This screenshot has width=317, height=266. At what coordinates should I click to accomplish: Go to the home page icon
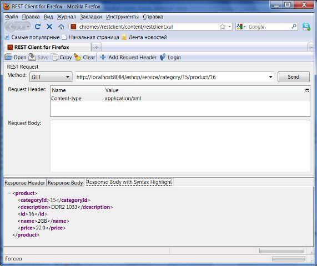[61, 27]
